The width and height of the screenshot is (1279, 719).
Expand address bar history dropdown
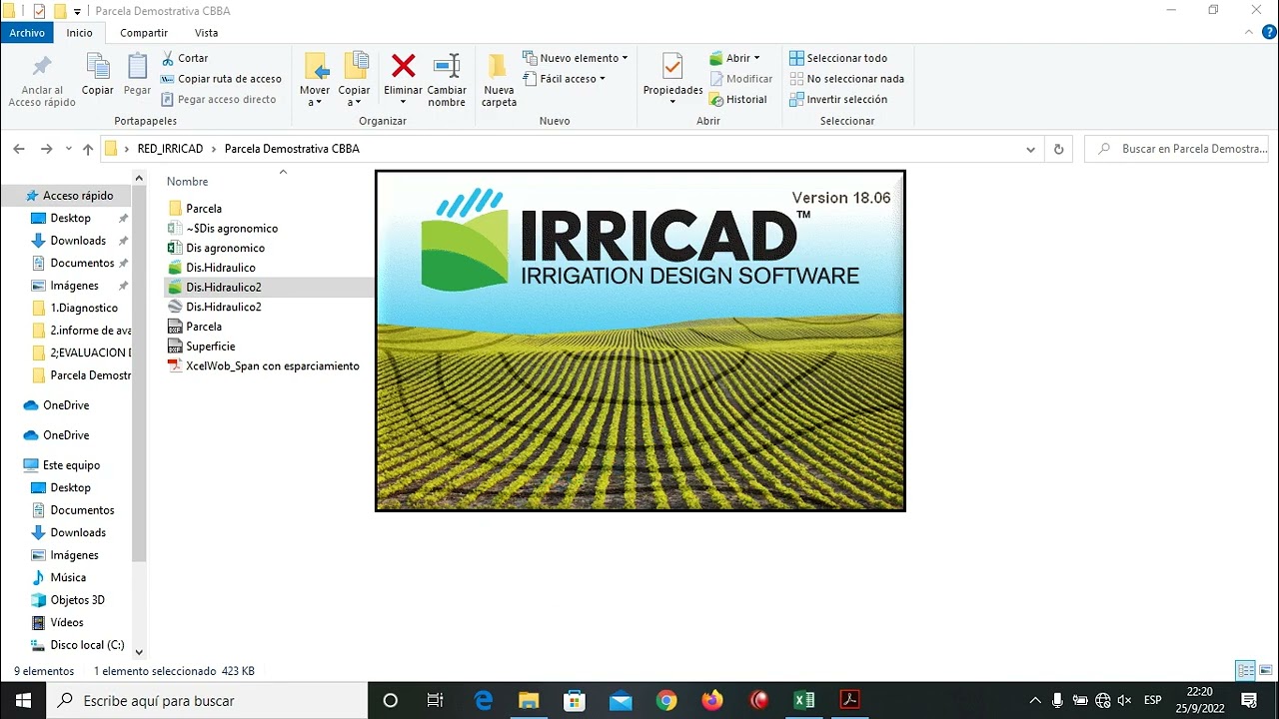click(x=1031, y=149)
